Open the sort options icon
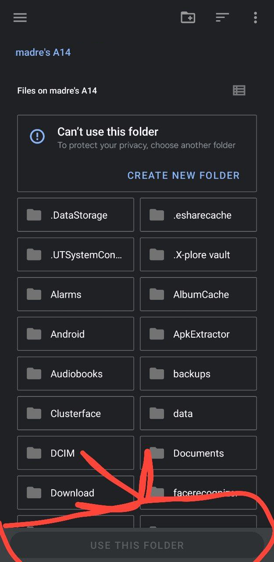The height and width of the screenshot is (562, 274). [222, 18]
